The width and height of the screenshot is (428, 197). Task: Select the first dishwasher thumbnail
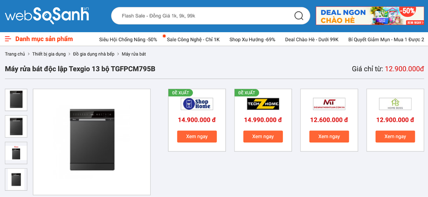pos(16,100)
